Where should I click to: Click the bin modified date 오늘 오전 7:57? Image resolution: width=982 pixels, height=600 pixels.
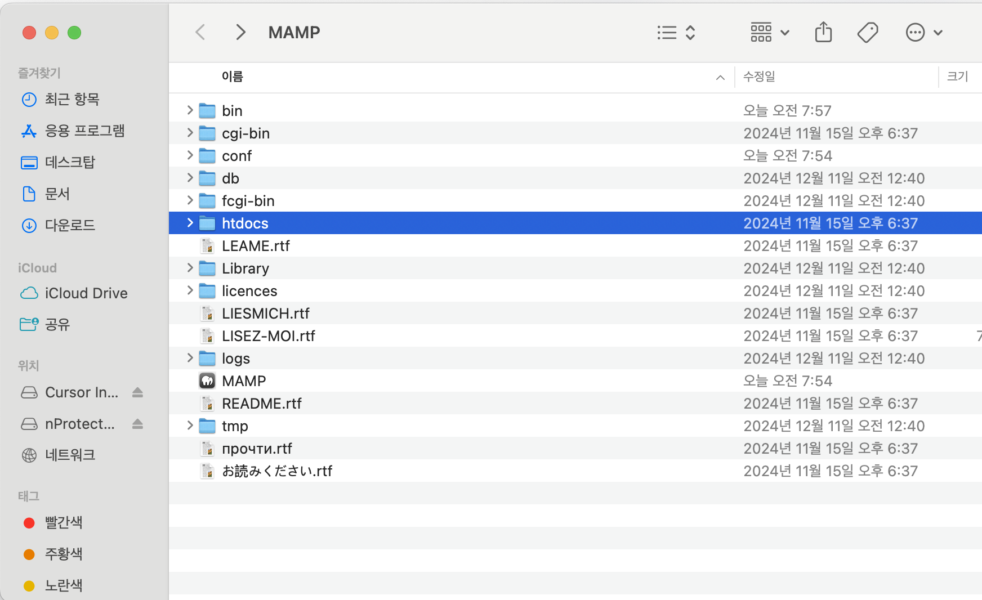click(x=787, y=111)
